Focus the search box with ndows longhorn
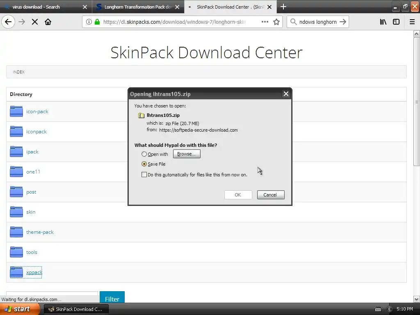 (318, 22)
